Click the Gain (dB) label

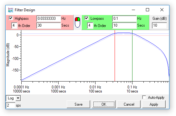(x=159, y=18)
